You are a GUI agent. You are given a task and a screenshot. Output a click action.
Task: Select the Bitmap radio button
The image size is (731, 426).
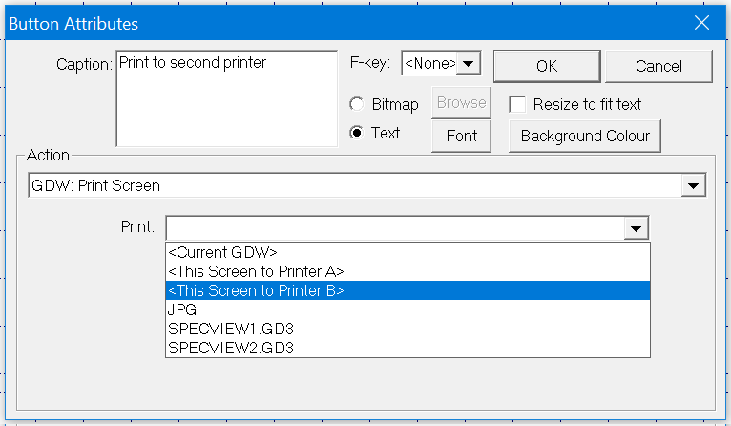pyautogui.click(x=357, y=103)
